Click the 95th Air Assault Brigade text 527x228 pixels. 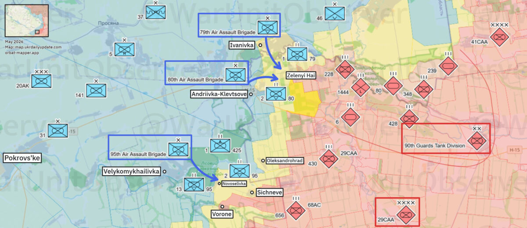coord(138,154)
